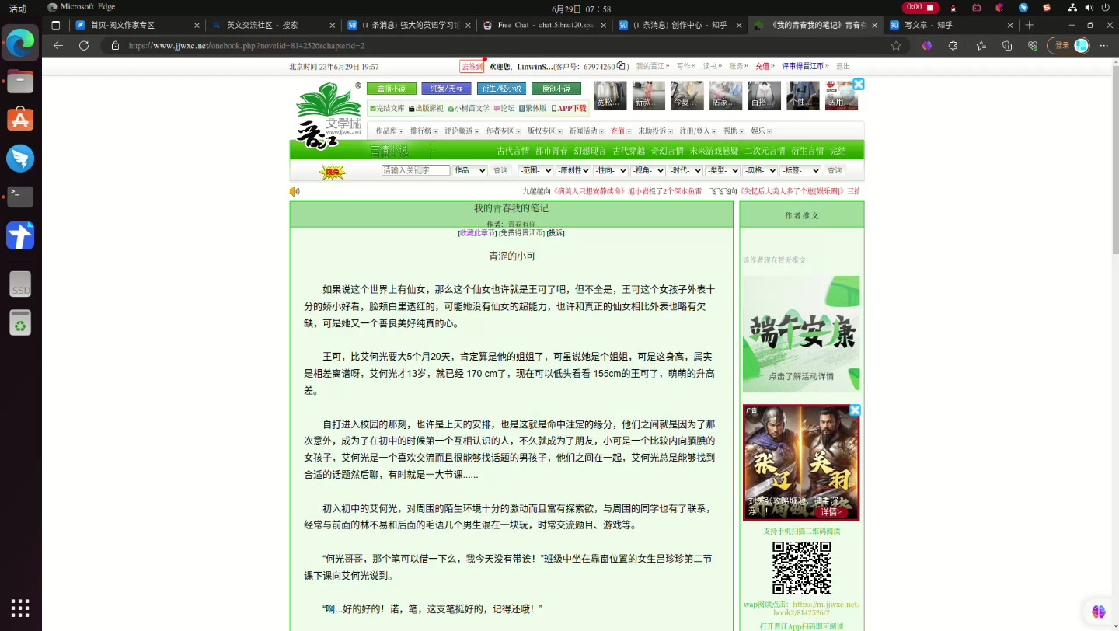Open the 古代言情 category link
Image resolution: width=1119 pixels, height=631 pixels.
513,151
